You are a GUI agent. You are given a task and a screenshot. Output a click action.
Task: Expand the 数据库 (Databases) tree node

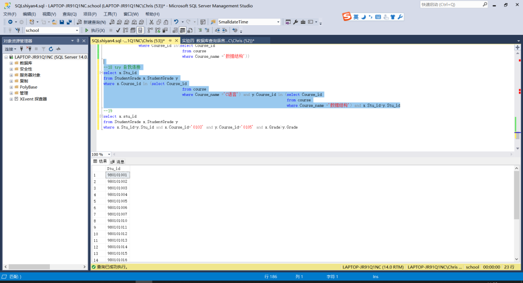coord(11,63)
